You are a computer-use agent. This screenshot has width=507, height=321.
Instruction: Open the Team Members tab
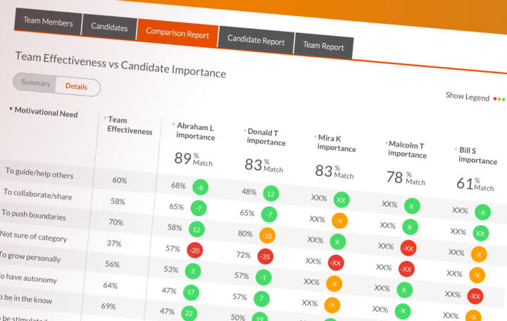48,22
